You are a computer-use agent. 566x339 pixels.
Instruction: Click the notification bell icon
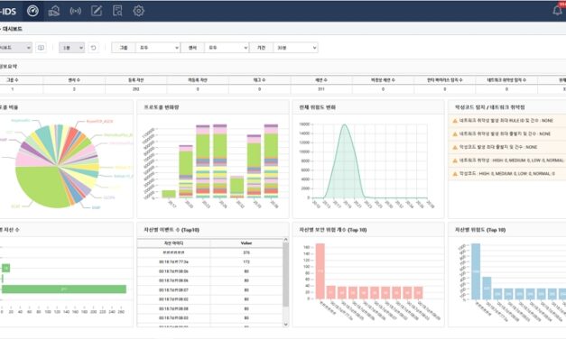557,11
